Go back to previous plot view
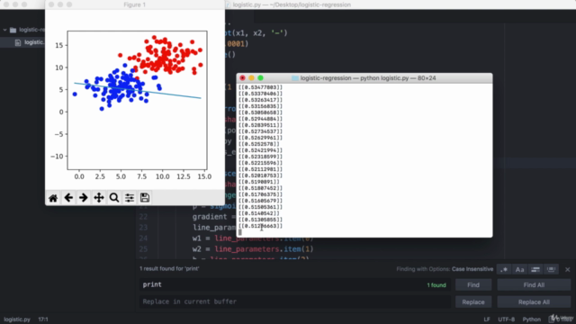Screen dimensions: 576x324 [68, 198]
